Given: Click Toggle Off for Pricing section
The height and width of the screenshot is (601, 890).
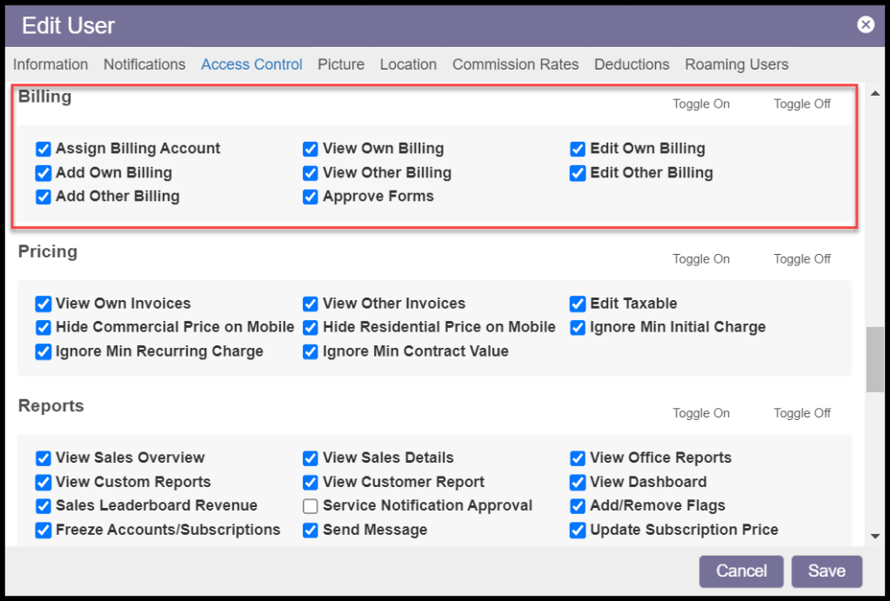Looking at the screenshot, I should pyautogui.click(x=802, y=259).
